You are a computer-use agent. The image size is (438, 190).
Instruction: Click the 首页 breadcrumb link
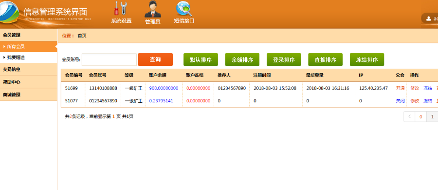click(82, 36)
